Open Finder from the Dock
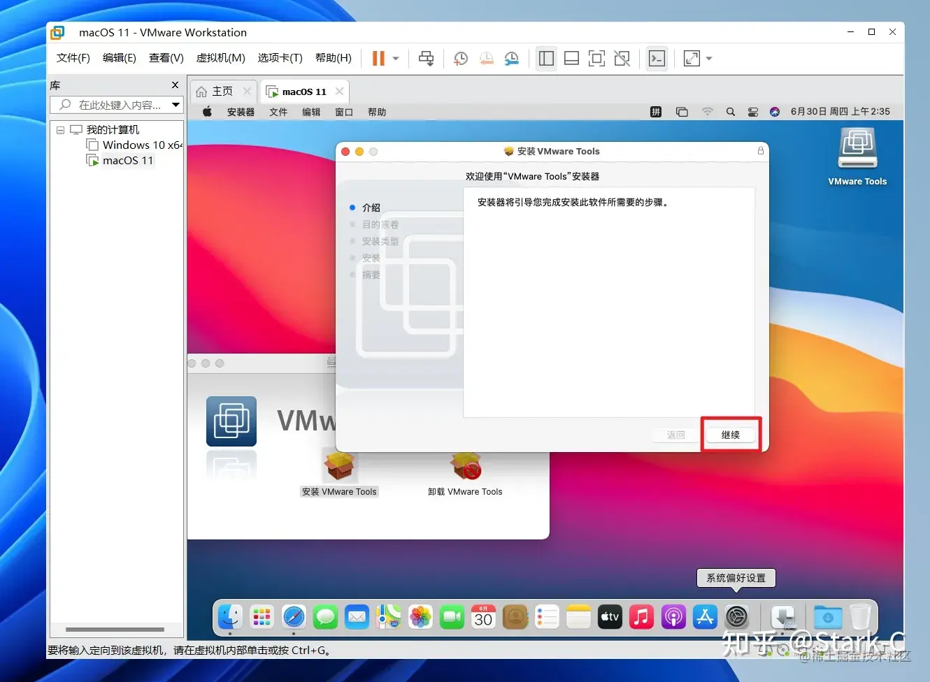This screenshot has height=682, width=930. tap(229, 617)
